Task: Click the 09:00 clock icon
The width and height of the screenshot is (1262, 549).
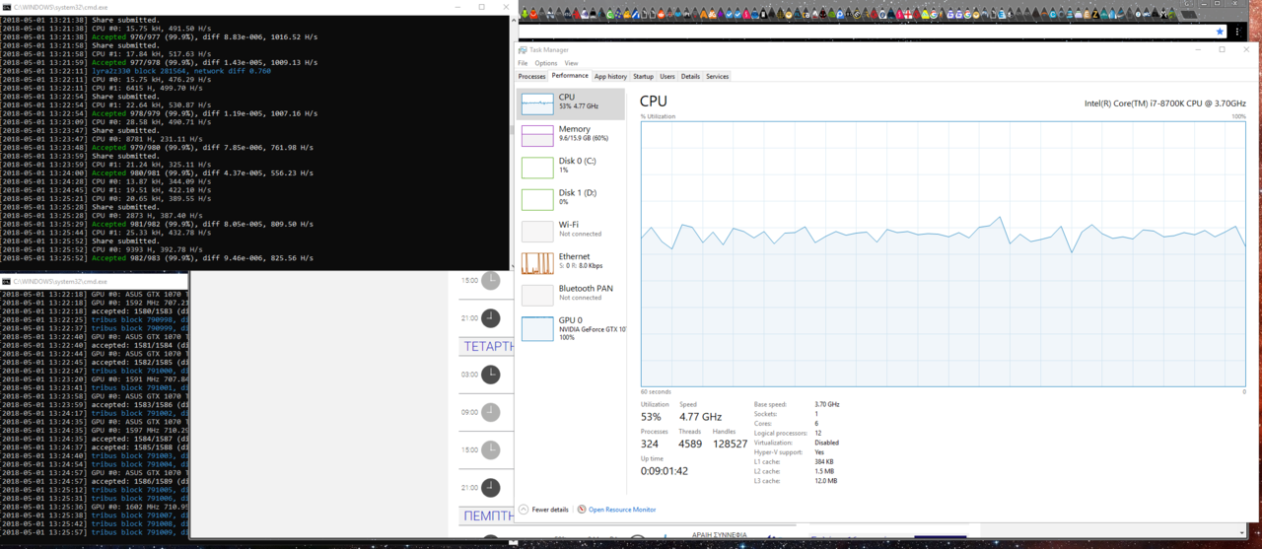Action: click(490, 412)
